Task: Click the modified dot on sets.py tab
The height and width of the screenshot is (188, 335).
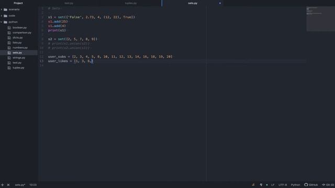Action: (x=220, y=3)
